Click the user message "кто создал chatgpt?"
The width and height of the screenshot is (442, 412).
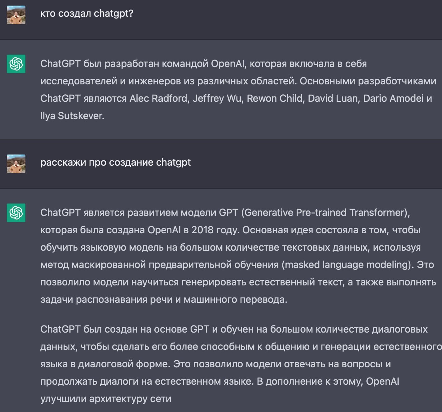coord(87,14)
